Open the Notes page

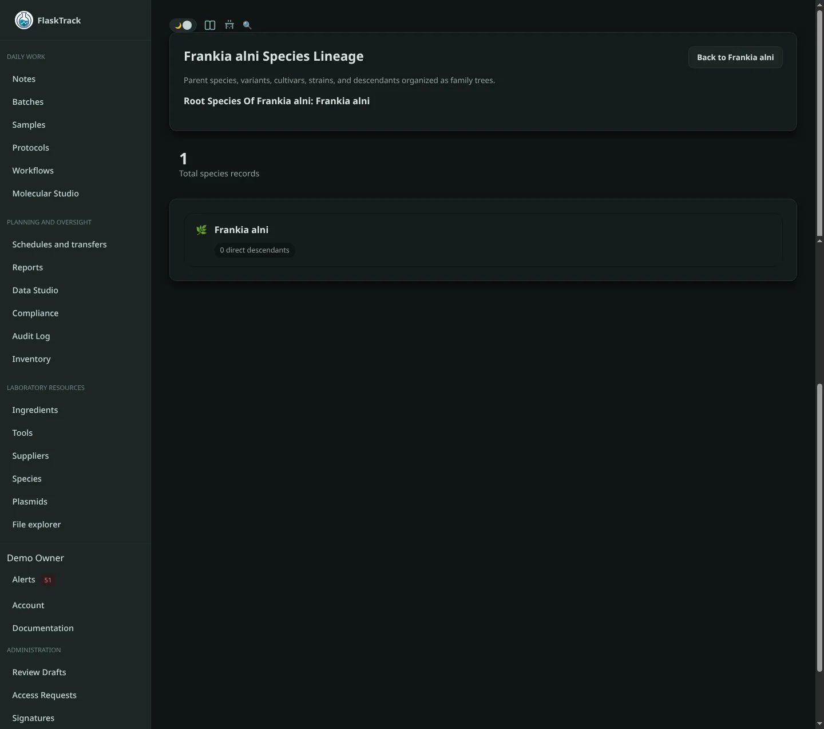[x=24, y=79]
